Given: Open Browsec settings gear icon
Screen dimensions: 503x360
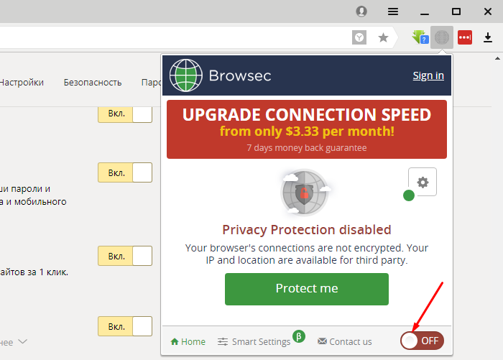Looking at the screenshot, I should coord(423,182).
